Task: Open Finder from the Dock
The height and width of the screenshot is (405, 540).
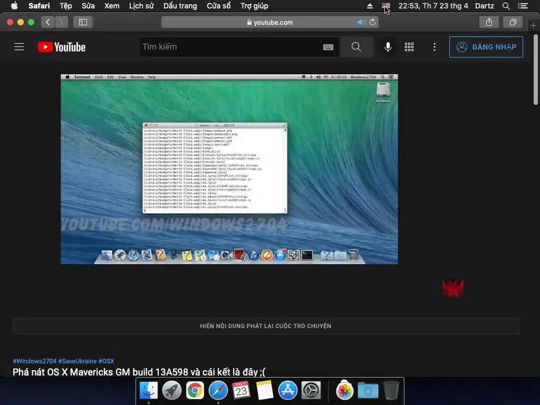Action: [148, 391]
